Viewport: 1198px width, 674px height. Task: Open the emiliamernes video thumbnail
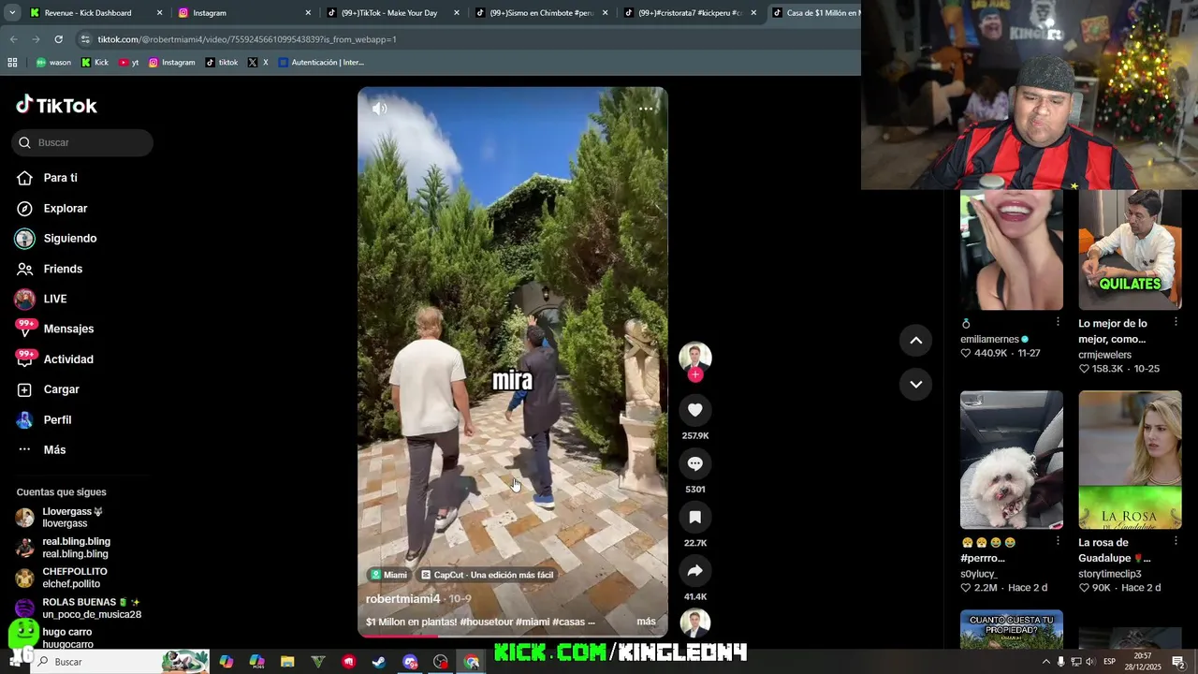click(1011, 250)
